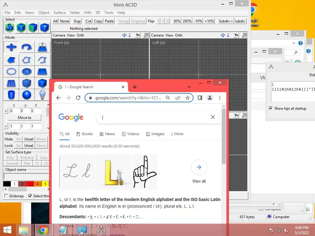Click the Move to button
This screenshot has width=315, height=236.
25,118
